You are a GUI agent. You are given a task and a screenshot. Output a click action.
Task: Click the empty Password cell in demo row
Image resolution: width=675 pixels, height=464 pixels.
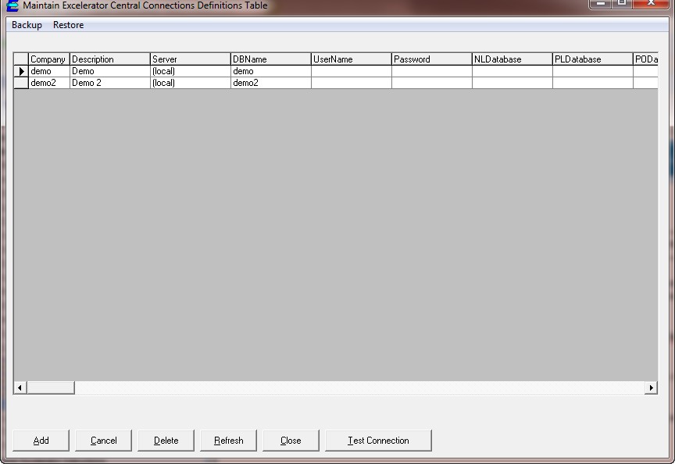point(432,71)
